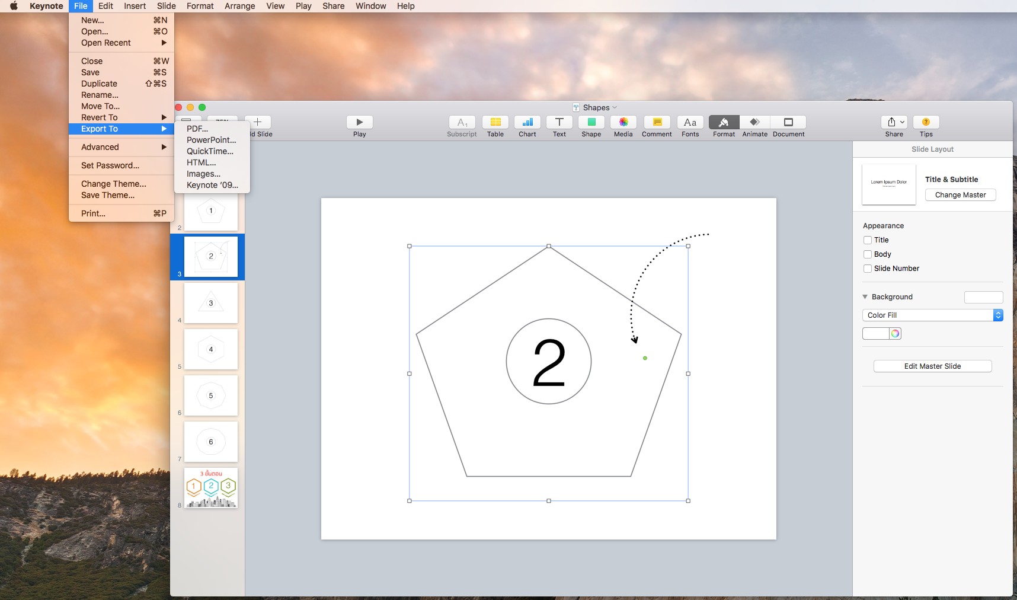This screenshot has height=600, width=1017.
Task: Enable the Body checkbox in Appearance
Action: [867, 254]
